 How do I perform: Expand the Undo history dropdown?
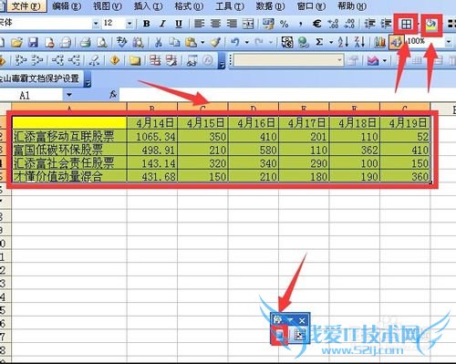[247, 42]
